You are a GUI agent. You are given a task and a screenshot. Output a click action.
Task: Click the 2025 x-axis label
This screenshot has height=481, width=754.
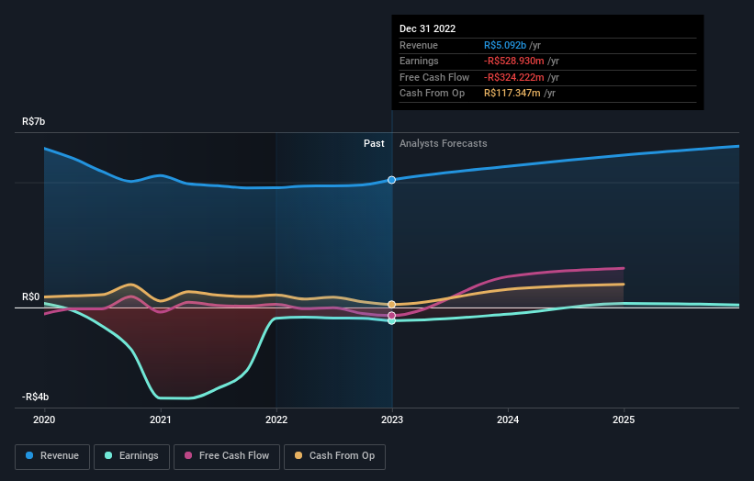click(624, 419)
